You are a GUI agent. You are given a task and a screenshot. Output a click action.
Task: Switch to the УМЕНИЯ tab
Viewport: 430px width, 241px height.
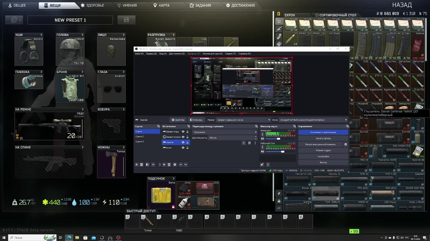click(127, 5)
